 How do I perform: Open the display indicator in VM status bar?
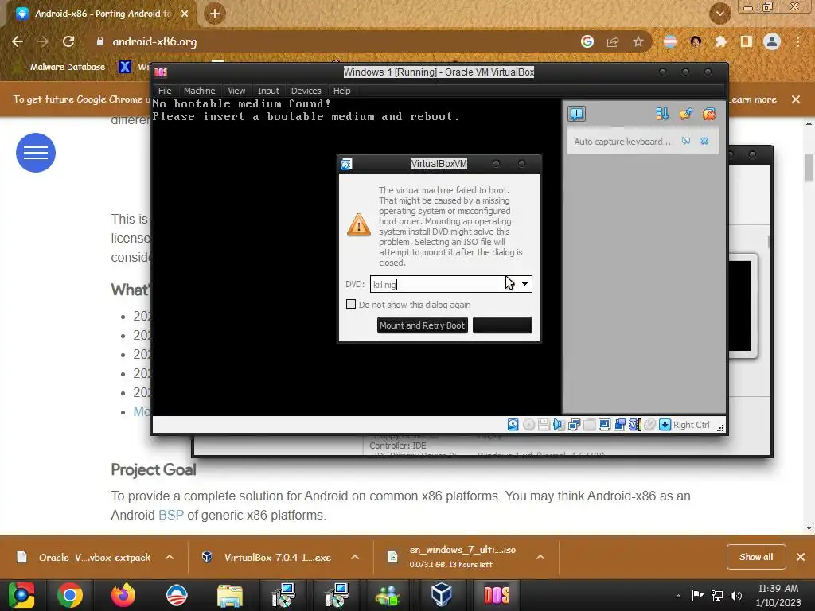604,425
